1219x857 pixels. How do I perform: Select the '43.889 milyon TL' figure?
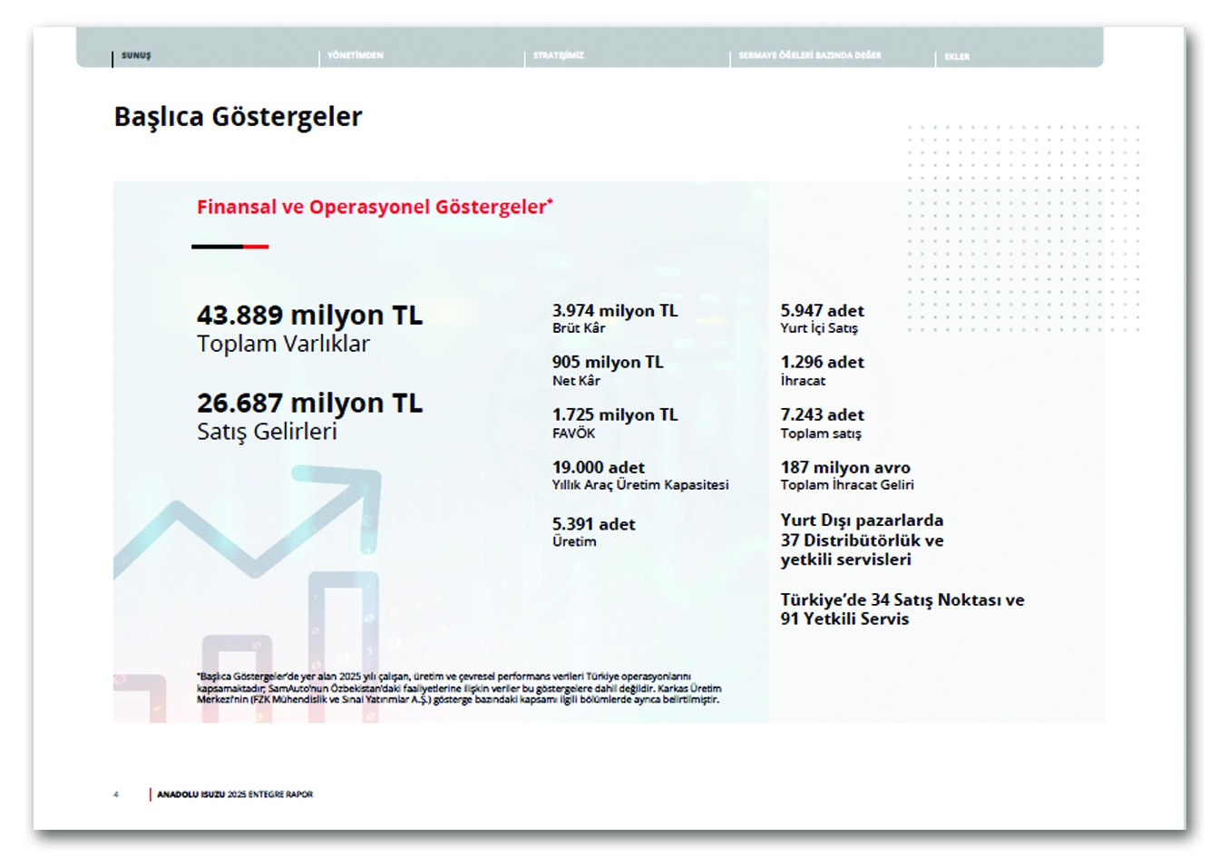[x=309, y=315]
